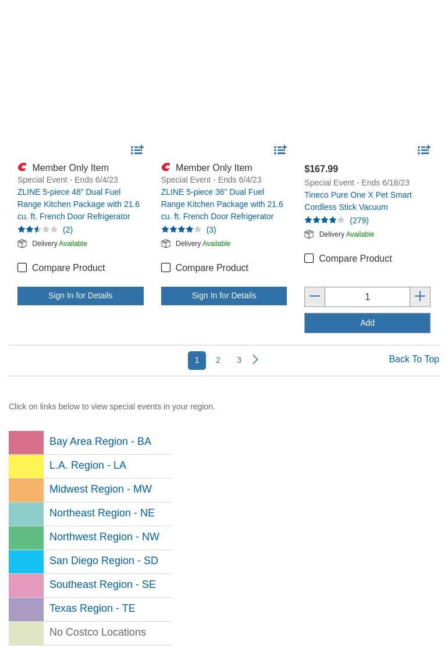Increase Tineco vacuum quantity with plus icon
This screenshot has height=649, width=448.
coord(420,297)
